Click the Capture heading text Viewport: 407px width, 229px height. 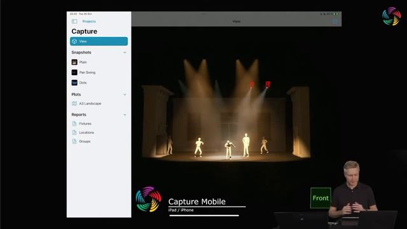pyautogui.click(x=85, y=31)
